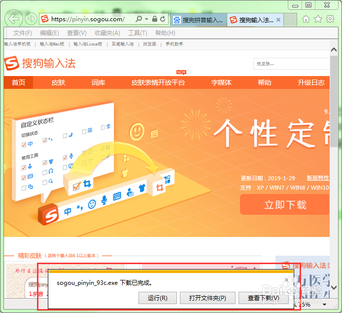Open the 帮助(H) menu
The width and height of the screenshot is (342, 313).
[x=165, y=33]
